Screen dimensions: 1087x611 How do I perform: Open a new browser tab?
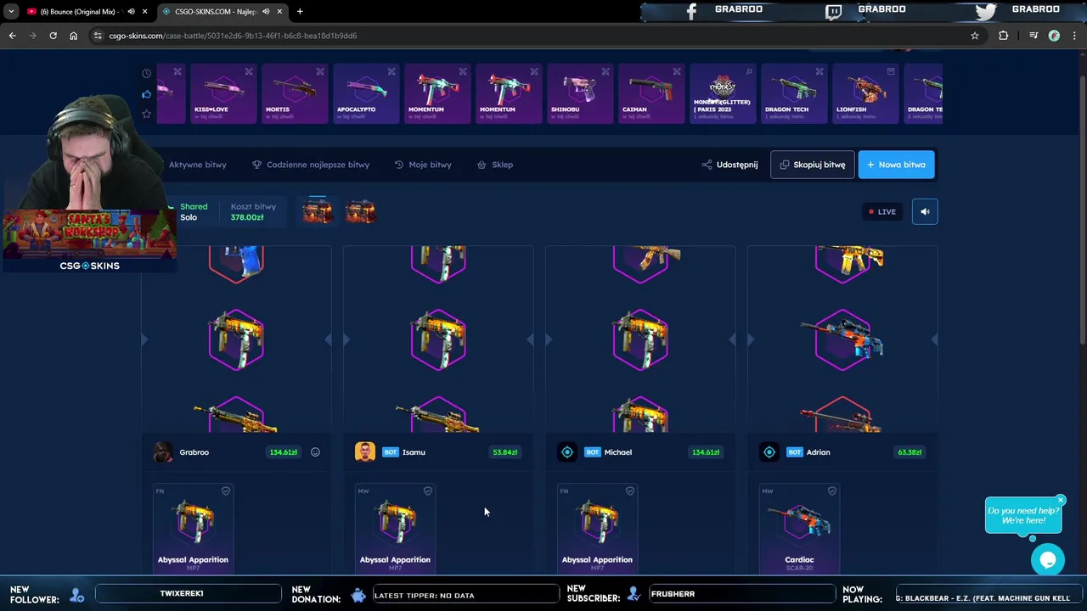(x=300, y=11)
